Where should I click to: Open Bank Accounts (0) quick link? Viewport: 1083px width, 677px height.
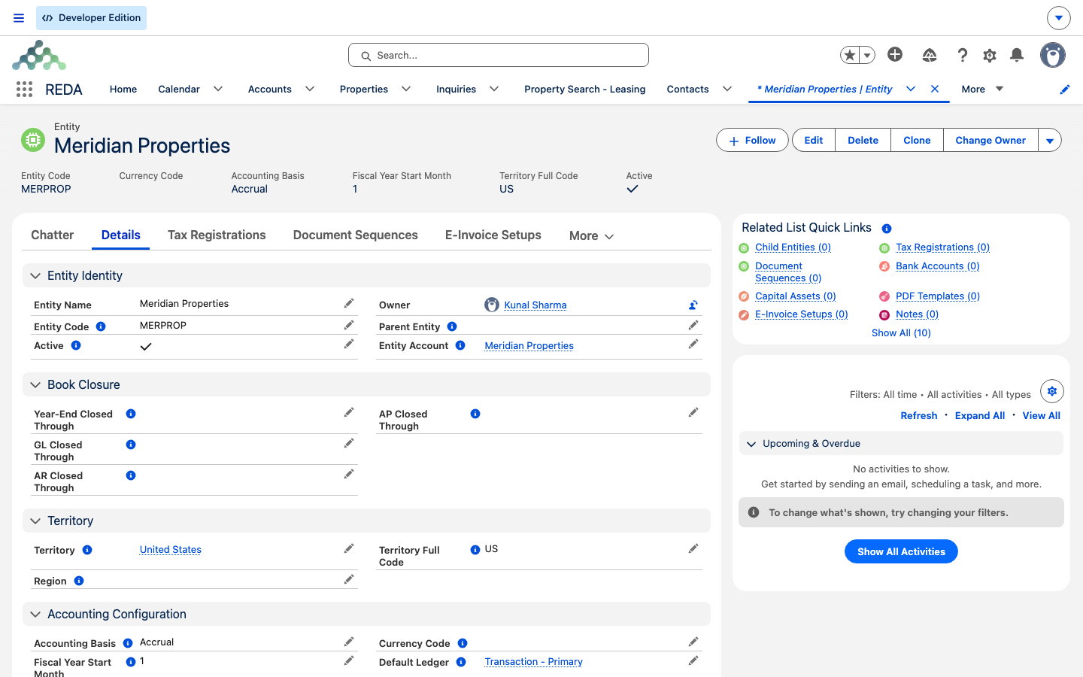(x=938, y=266)
